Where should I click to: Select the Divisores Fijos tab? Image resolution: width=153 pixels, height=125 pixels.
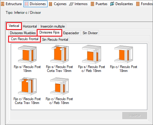pyautogui.click(x=49, y=33)
